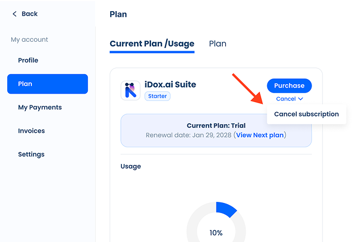The width and height of the screenshot is (359, 242).
Task: Click the 10% usage label
Action: pos(216,233)
